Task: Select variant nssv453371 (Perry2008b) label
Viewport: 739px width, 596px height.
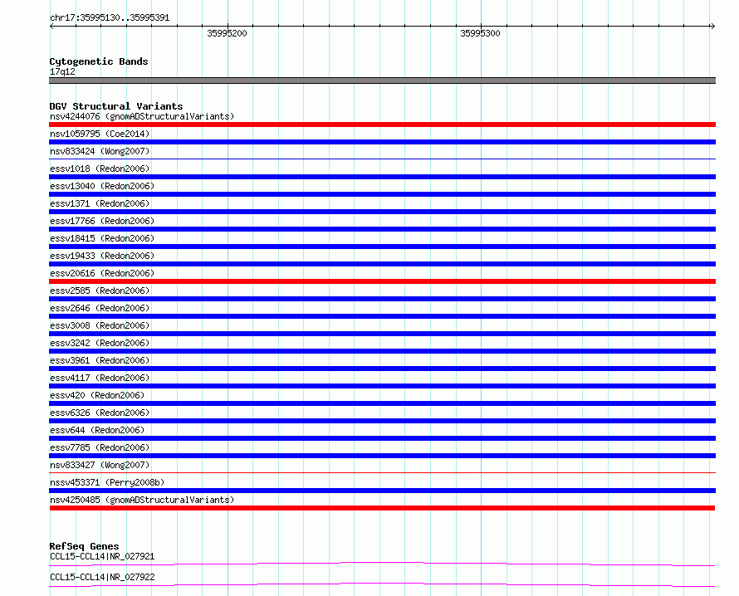Action: [107, 482]
